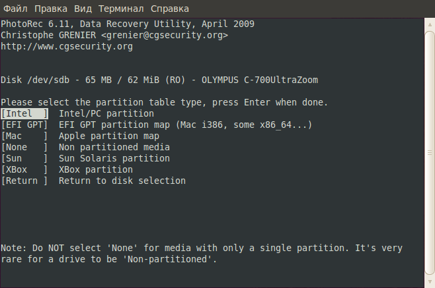This screenshot has height=288, width=435.
Task: Click the vertical scrollbar thumb grip
Action: (x=430, y=152)
